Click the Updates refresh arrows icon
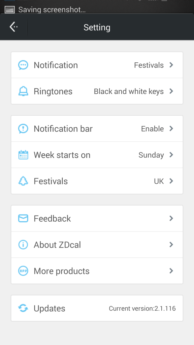194x345 pixels. 23,308
